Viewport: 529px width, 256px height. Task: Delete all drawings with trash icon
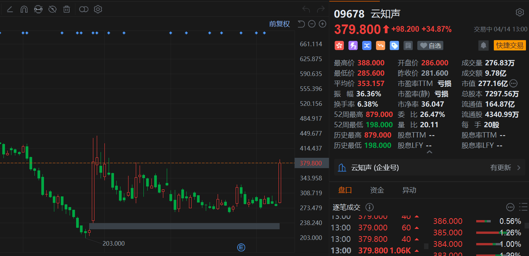coord(66,9)
